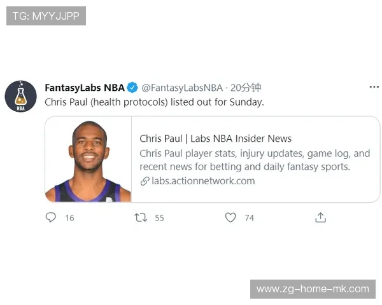This screenshot has height=305, width=382.
Task: Click the reply speech bubble icon
Action: click(51, 217)
